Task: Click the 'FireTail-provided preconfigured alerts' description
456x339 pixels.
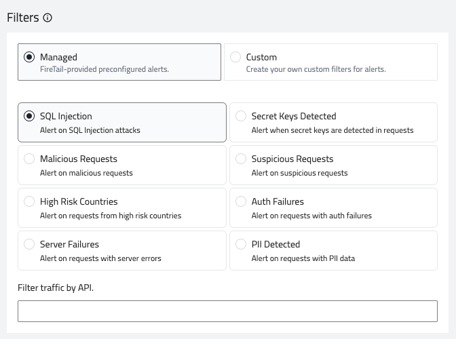Action: [104, 69]
